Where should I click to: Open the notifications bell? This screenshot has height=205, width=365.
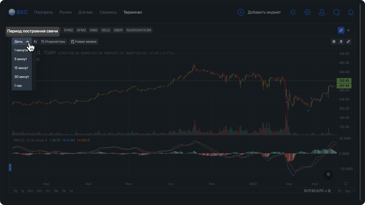351,12
